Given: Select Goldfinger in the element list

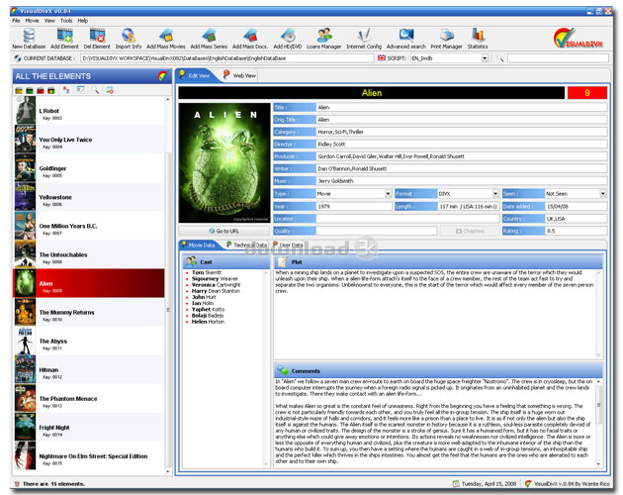Looking at the screenshot, I should click(89, 168).
